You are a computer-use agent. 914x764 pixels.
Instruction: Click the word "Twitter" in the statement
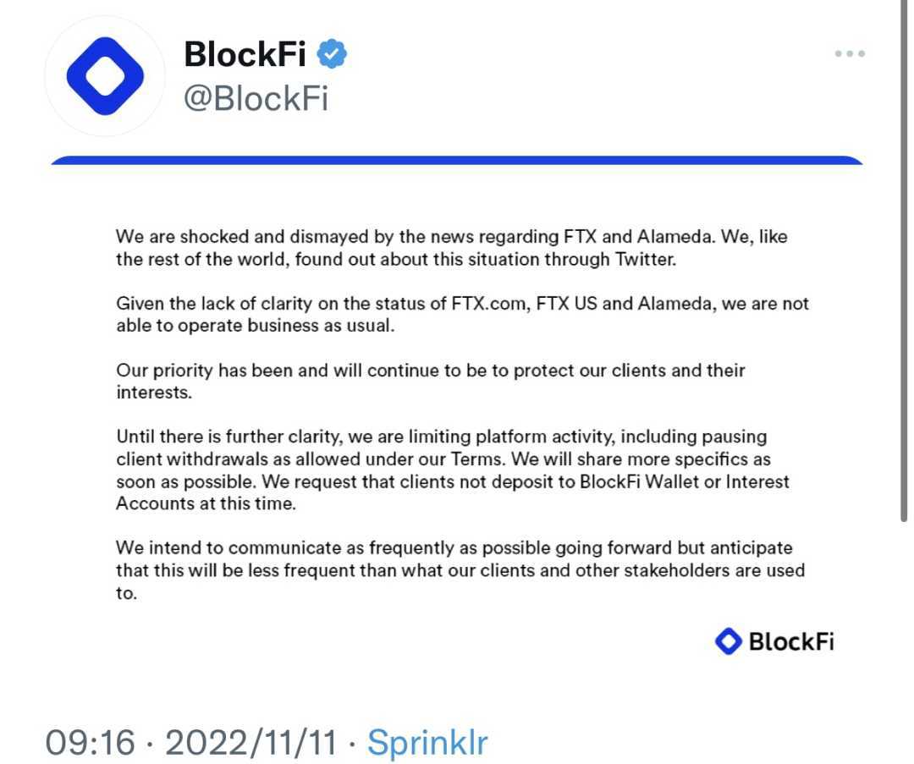click(x=645, y=259)
